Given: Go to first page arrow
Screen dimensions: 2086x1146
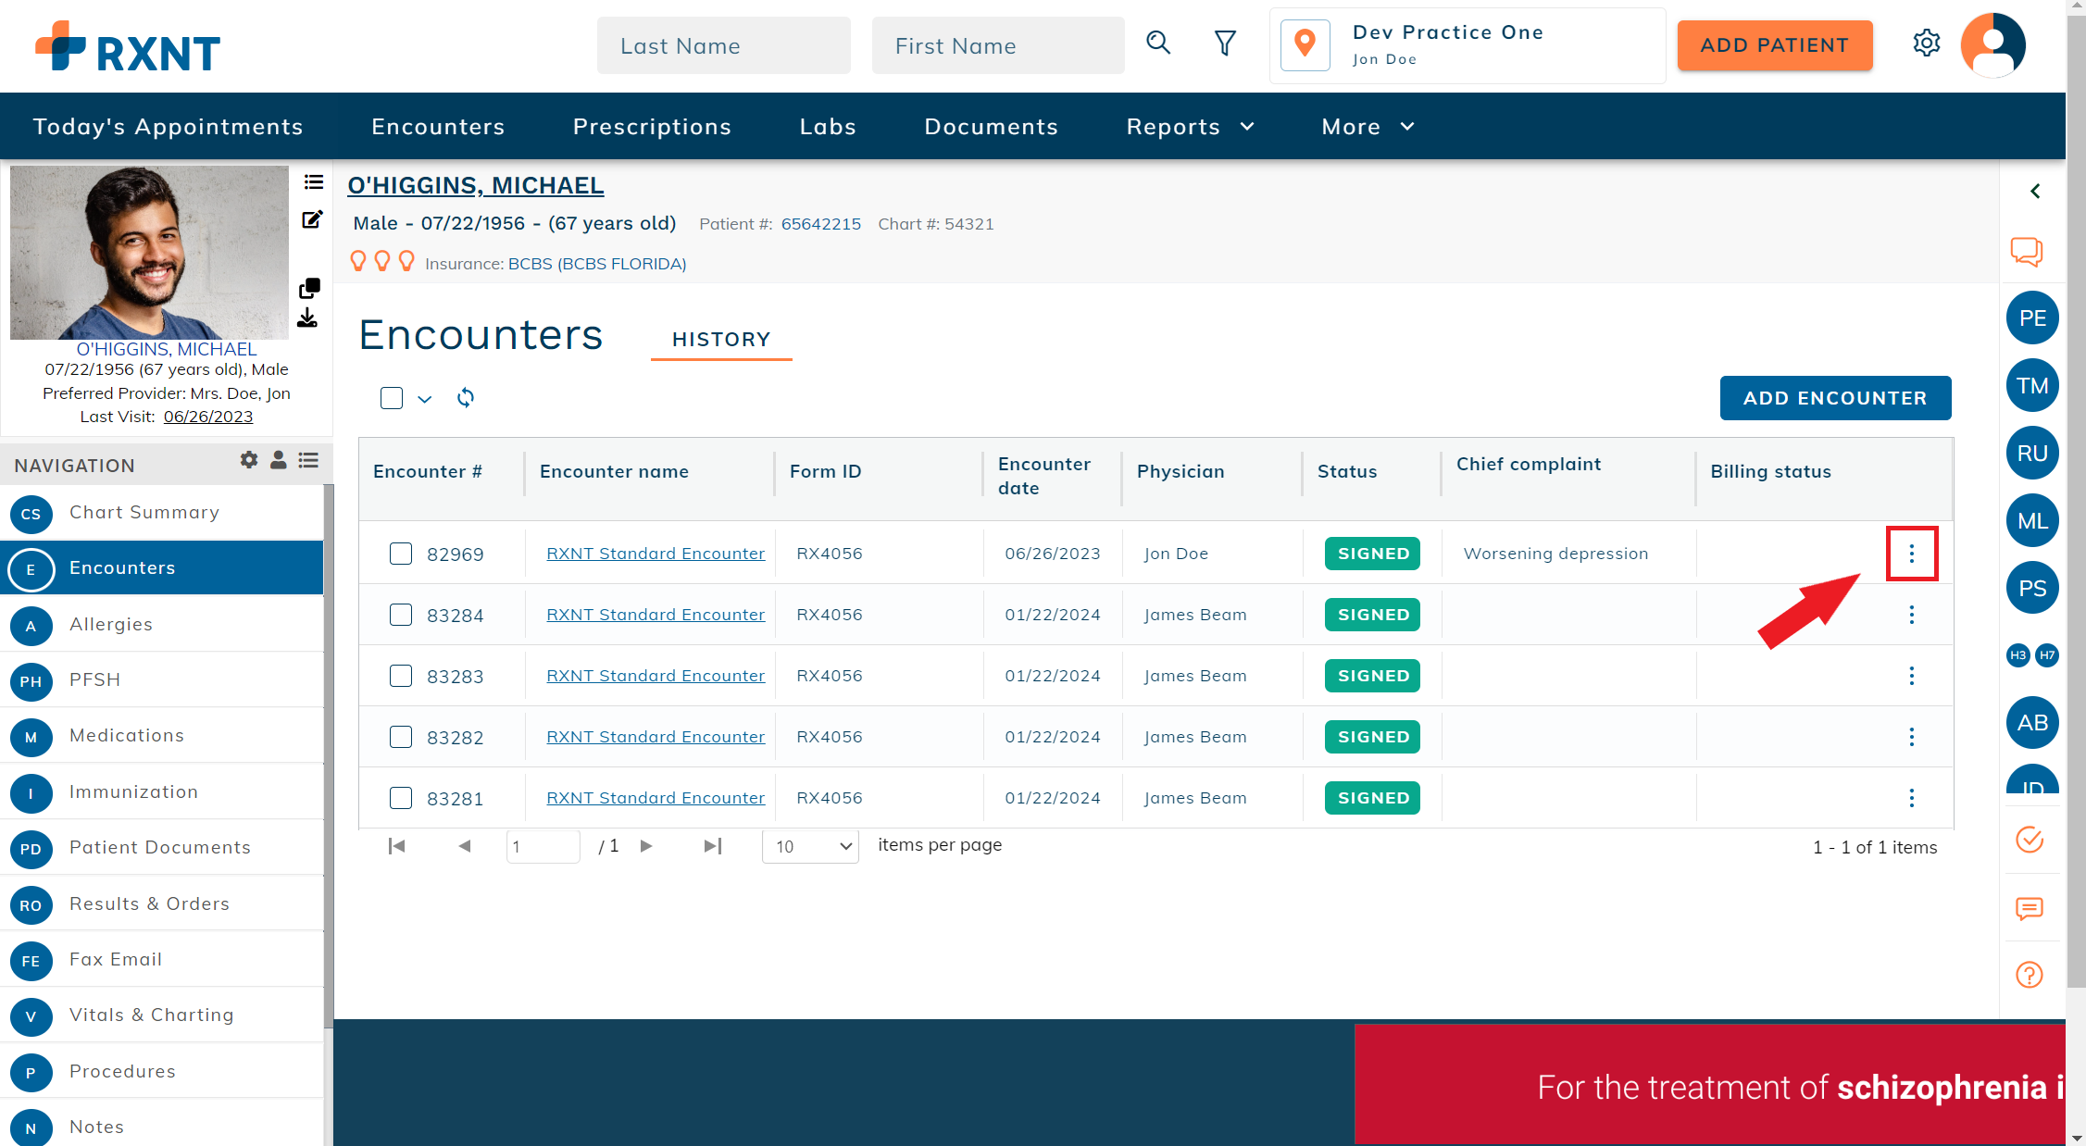Looking at the screenshot, I should pos(397,846).
